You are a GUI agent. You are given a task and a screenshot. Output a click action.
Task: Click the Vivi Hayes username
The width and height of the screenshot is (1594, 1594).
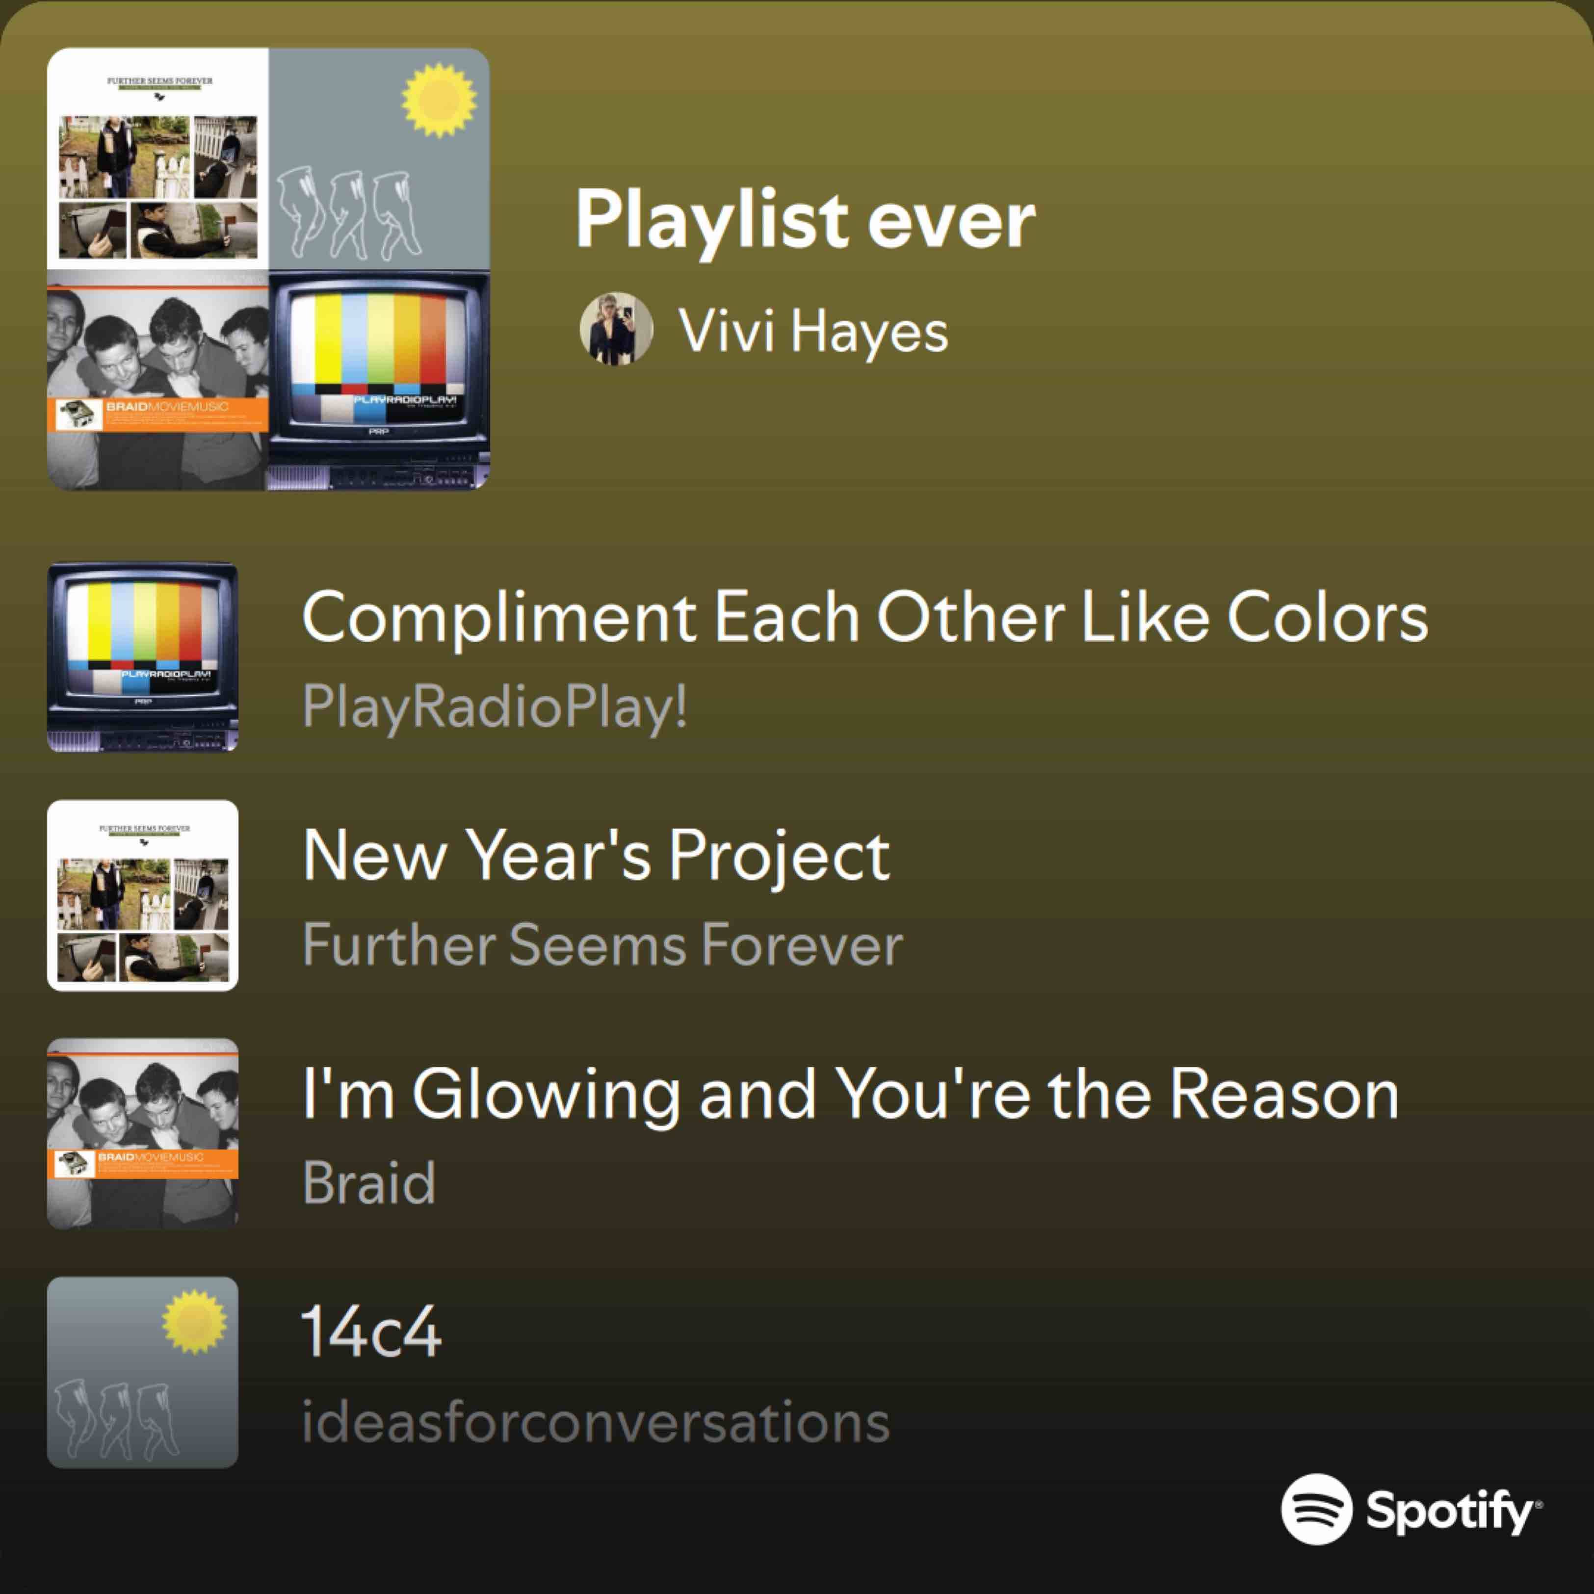tap(813, 330)
